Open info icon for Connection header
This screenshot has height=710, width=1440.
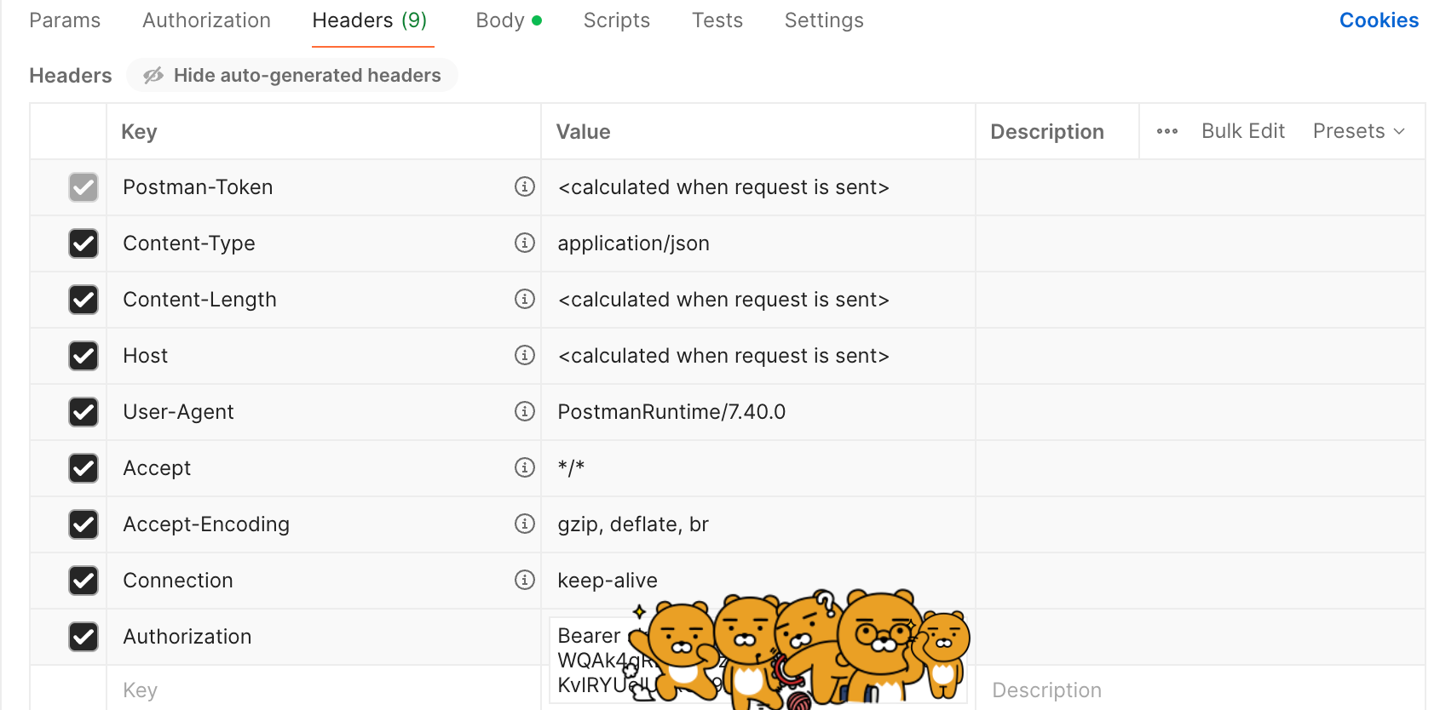click(x=525, y=580)
